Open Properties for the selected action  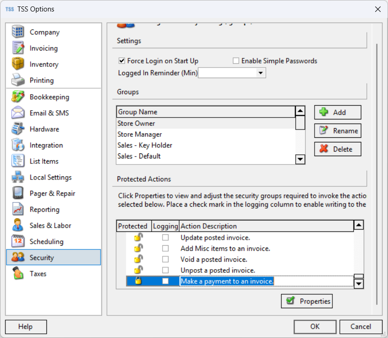click(x=307, y=301)
